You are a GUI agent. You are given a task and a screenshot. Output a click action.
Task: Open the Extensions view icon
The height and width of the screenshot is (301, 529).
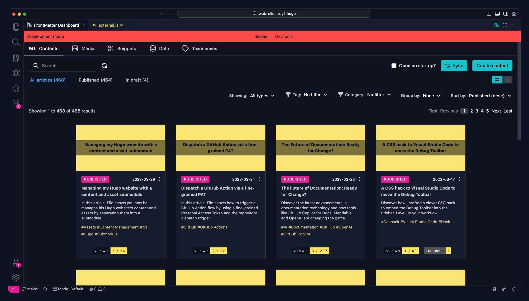tap(16, 89)
